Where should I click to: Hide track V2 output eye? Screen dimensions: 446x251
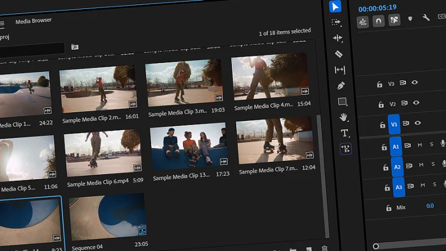416,103
